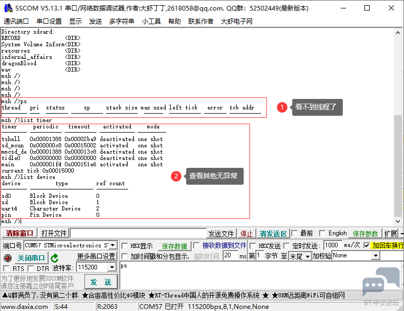Viewport: 404px width, 311px height.
Task: Expand the 加校验 None dropdown
Action: [376, 256]
